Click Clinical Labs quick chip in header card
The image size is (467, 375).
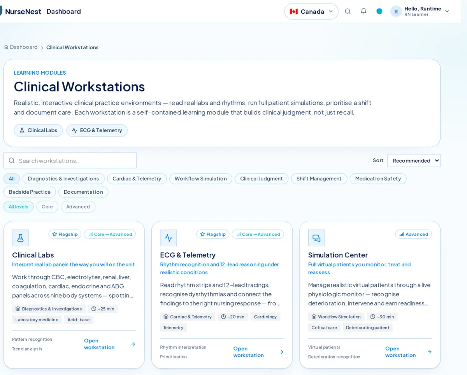(x=38, y=130)
